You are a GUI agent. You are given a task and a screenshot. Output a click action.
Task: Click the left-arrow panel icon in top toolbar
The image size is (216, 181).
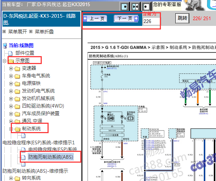pyautogui.click(x=146, y=6)
